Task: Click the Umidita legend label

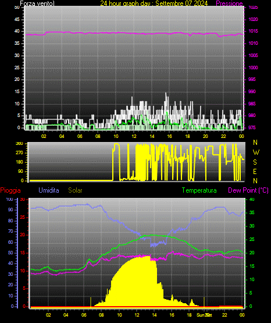Action: click(49, 190)
